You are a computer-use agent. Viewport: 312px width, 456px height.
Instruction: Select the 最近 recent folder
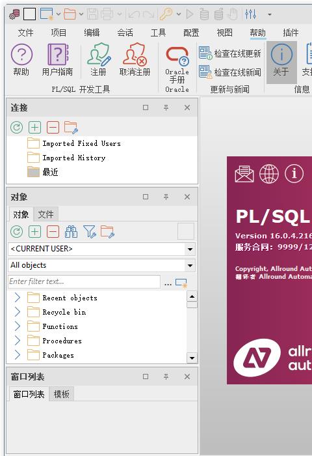point(50,172)
